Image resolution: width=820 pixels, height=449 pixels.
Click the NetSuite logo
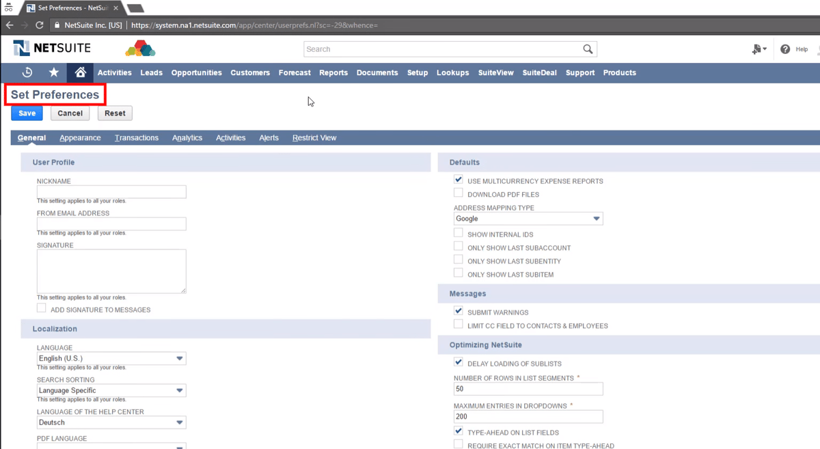coord(48,49)
